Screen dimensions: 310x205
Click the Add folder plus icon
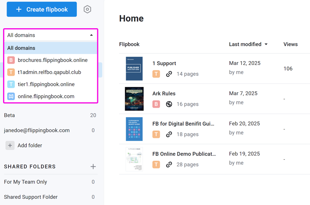pyautogui.click(x=10, y=145)
